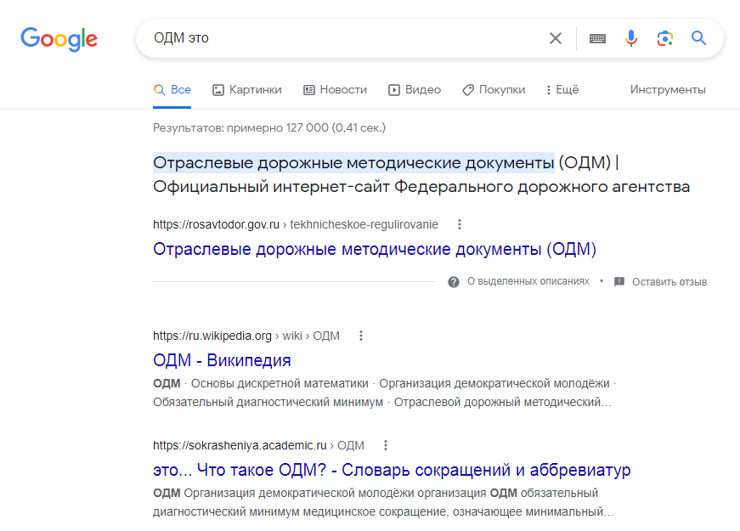Click into the search text field
Image resolution: width=740 pixels, height=531 pixels.
pyautogui.click(x=340, y=38)
